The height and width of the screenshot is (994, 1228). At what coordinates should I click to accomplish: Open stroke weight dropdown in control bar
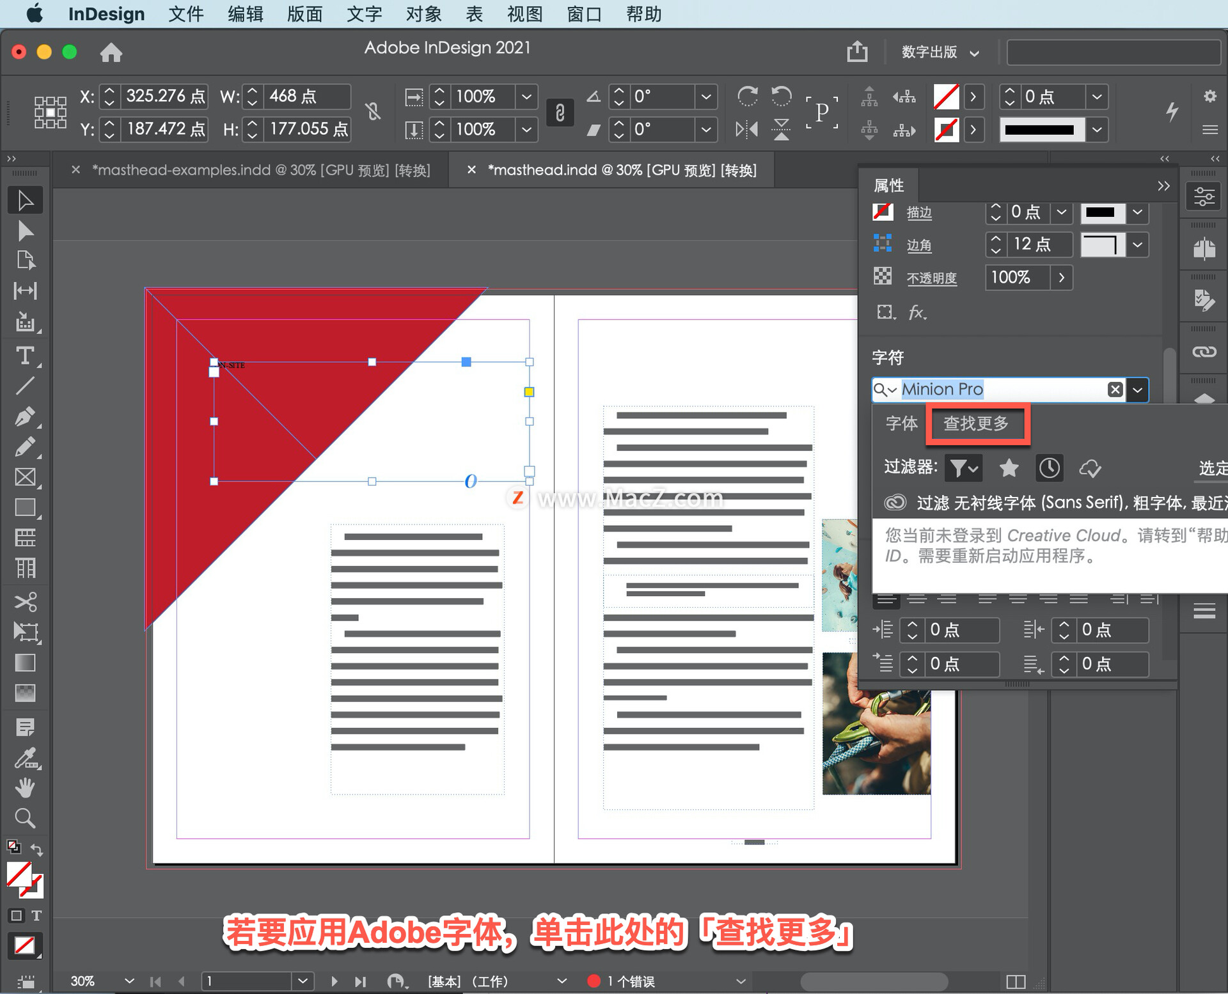[1097, 97]
